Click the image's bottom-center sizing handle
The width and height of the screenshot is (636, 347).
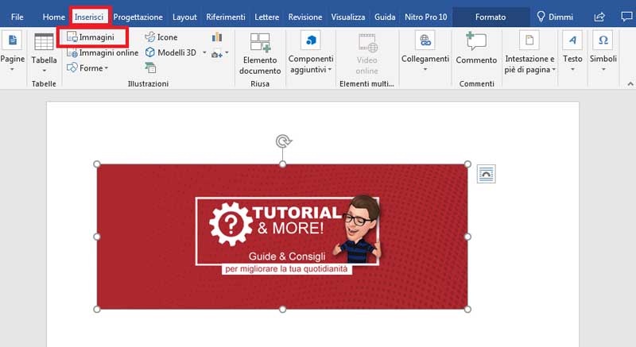pyautogui.click(x=283, y=310)
